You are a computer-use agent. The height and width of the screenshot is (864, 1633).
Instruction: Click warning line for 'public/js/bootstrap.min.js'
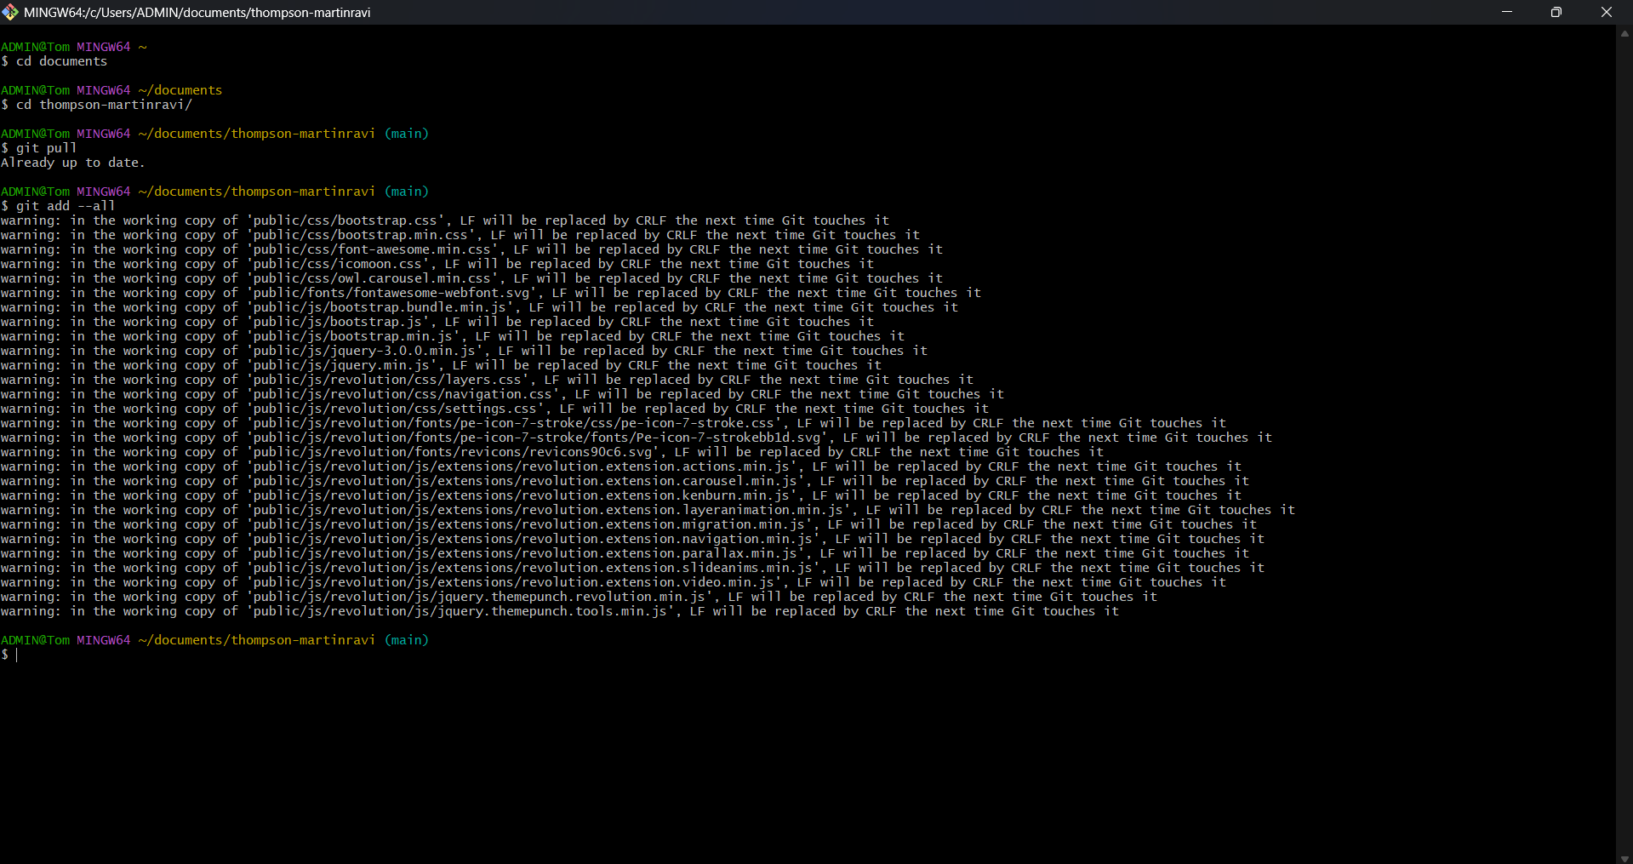click(453, 336)
